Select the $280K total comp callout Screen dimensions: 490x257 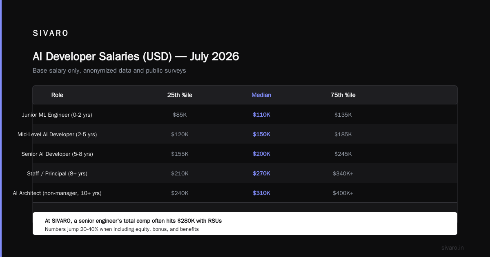pyautogui.click(x=133, y=221)
